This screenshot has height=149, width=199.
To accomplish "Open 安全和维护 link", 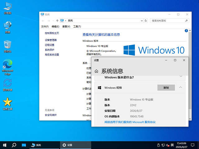I will pos(51,115).
